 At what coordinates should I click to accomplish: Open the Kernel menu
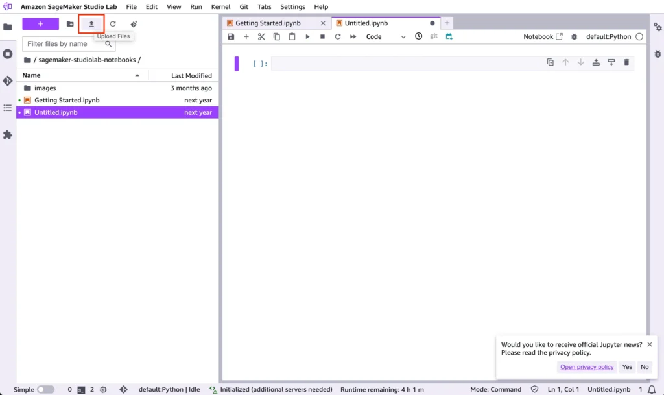(220, 6)
